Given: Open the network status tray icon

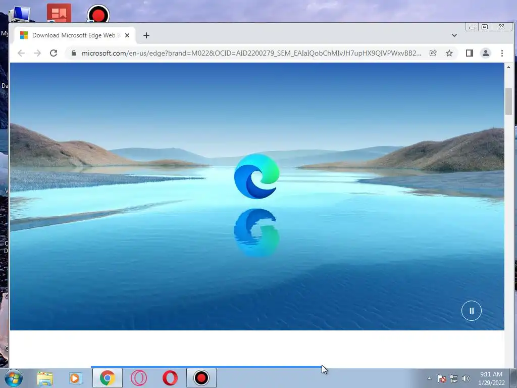Looking at the screenshot, I should [454, 378].
